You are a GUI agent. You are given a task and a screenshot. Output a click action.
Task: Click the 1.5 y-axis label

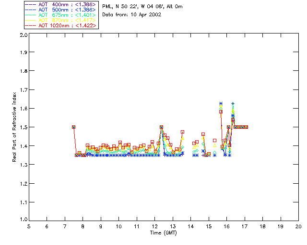[x=24, y=127]
